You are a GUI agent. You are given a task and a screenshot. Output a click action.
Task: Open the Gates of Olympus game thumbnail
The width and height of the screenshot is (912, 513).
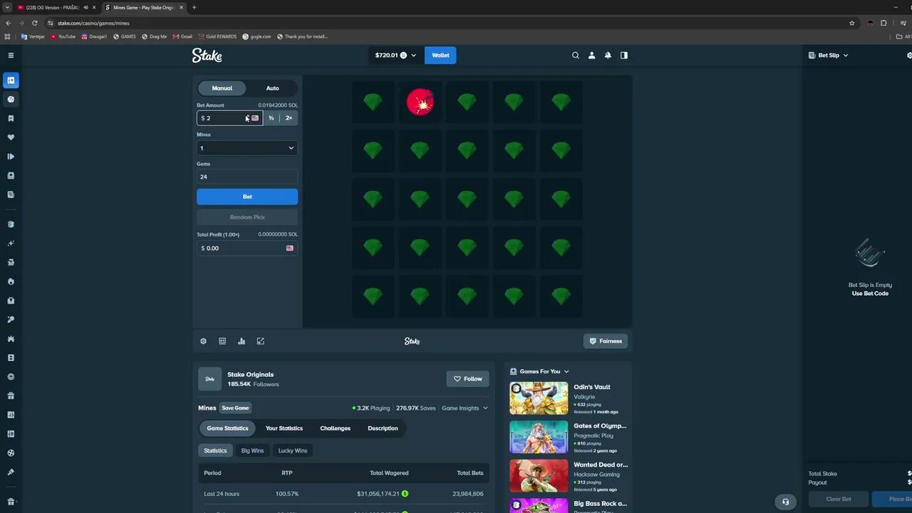tap(539, 437)
